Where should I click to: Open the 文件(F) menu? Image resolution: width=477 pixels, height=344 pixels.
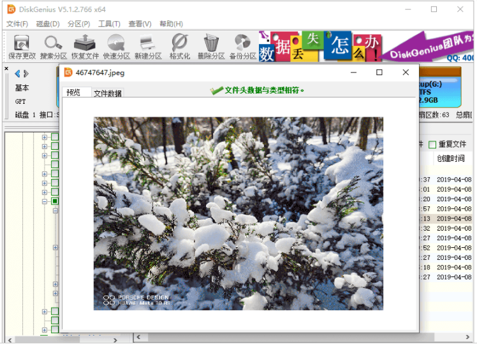click(17, 24)
